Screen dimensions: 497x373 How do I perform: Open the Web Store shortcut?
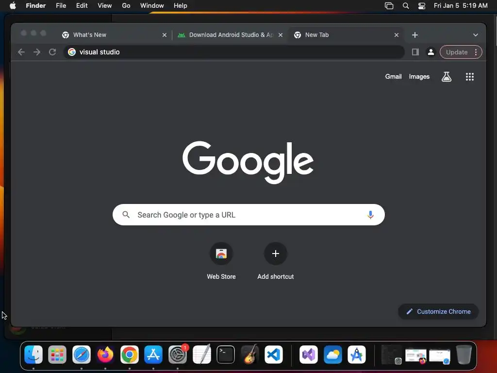[x=221, y=261]
